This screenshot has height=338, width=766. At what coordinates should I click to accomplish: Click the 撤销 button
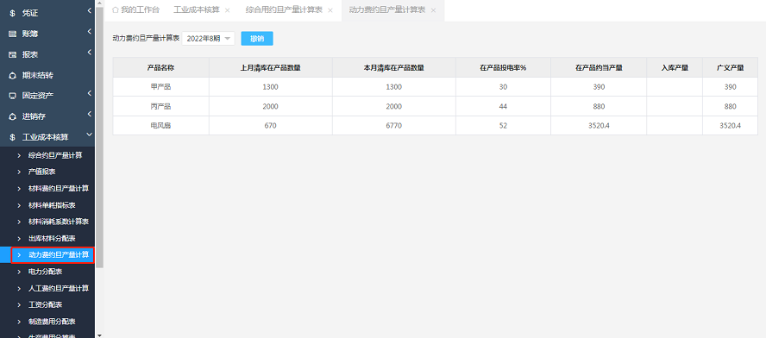[x=257, y=39]
